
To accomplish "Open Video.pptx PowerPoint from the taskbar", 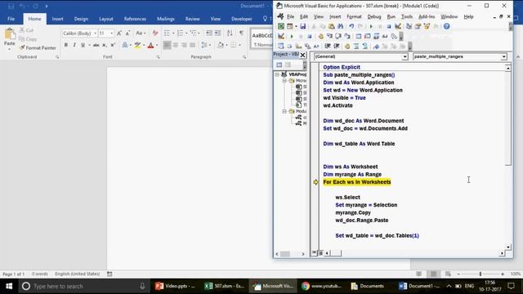I will [x=176, y=286].
